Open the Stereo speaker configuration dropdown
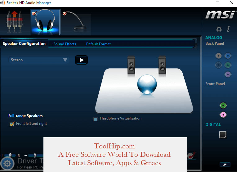The height and width of the screenshot is (172, 237). click(x=39, y=60)
